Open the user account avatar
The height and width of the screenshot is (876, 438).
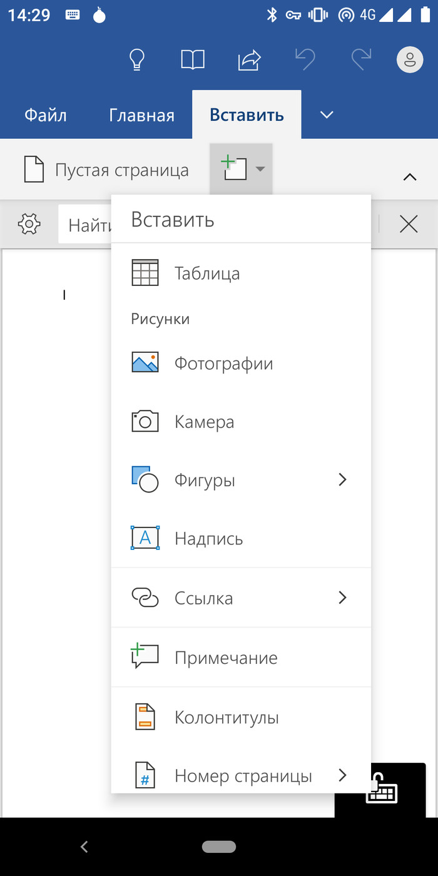[410, 60]
